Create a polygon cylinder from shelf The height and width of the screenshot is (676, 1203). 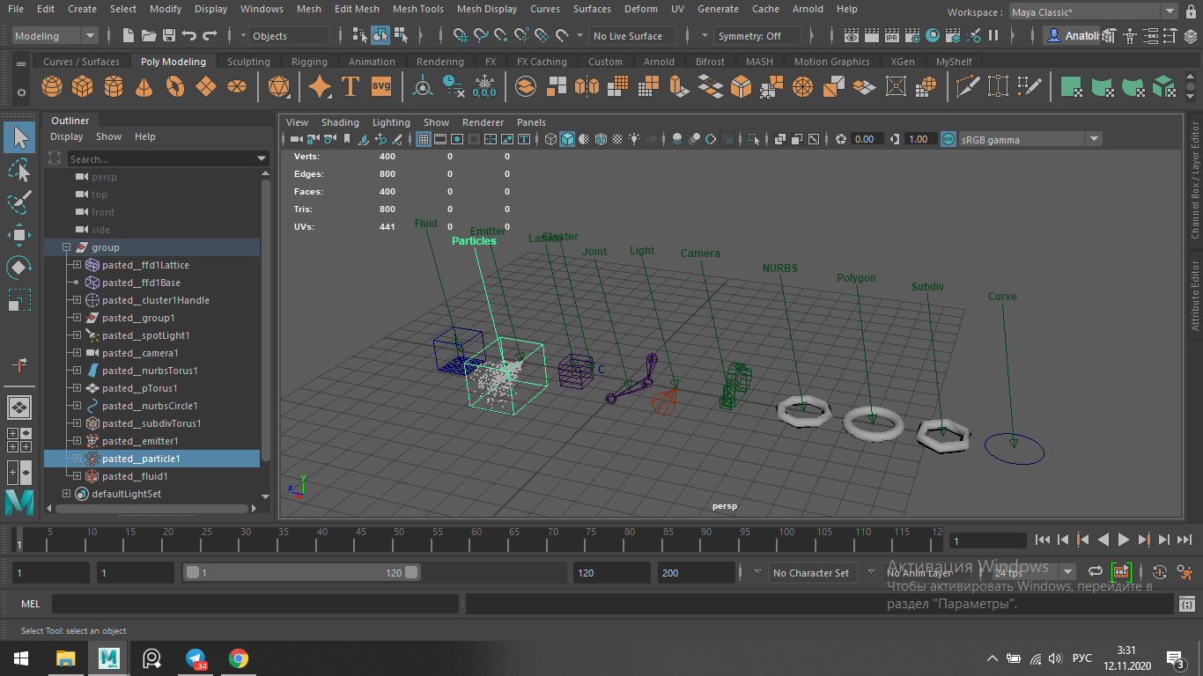114,87
